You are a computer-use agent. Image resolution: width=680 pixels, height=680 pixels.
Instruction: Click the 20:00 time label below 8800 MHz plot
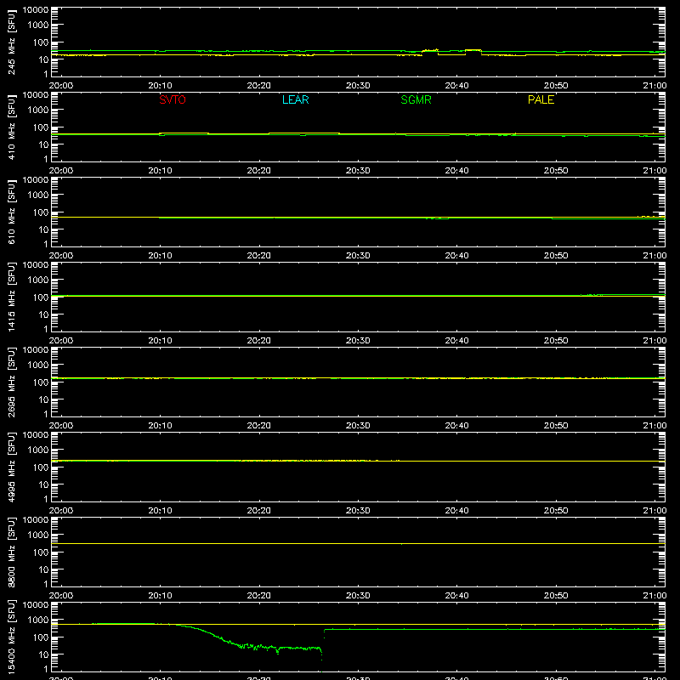click(60, 596)
